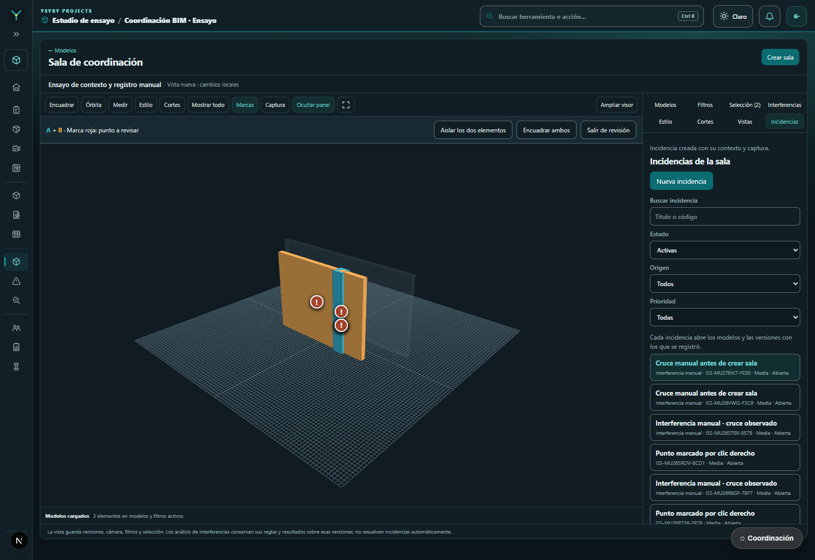
Task: Open the search magnifier sidebar icon
Action: (16, 300)
